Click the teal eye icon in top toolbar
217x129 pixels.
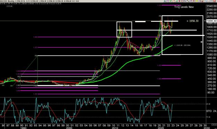coord(165,1)
